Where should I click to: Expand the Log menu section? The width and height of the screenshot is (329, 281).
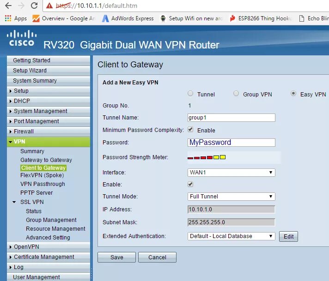point(49,267)
